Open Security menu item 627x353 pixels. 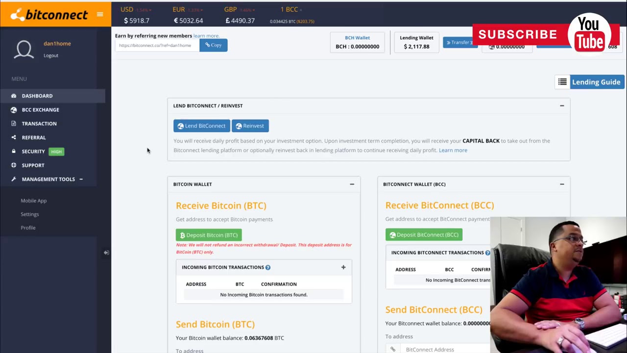(33, 151)
